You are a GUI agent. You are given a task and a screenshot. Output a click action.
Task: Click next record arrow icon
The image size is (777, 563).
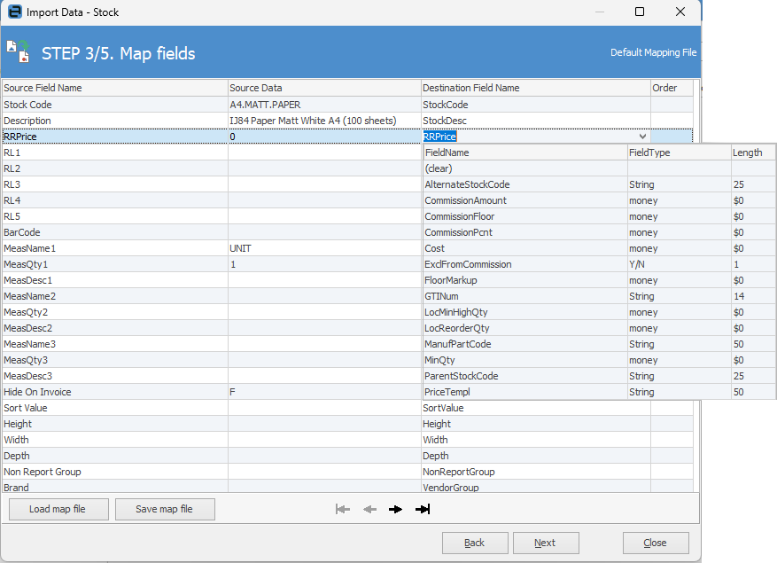point(396,509)
